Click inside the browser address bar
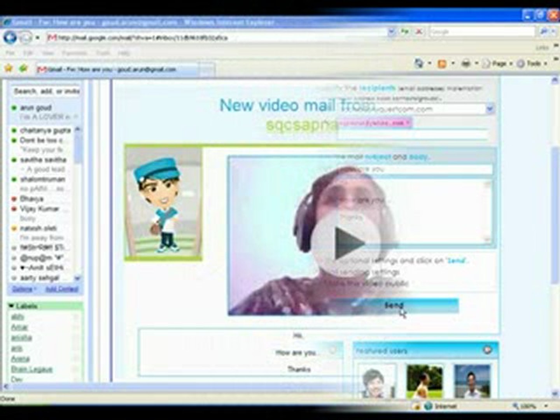 218,38
